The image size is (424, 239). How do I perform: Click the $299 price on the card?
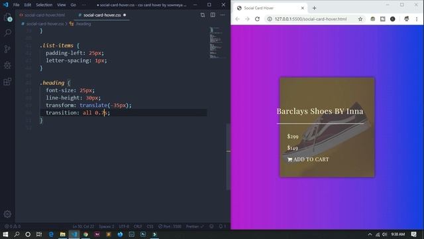click(x=293, y=136)
